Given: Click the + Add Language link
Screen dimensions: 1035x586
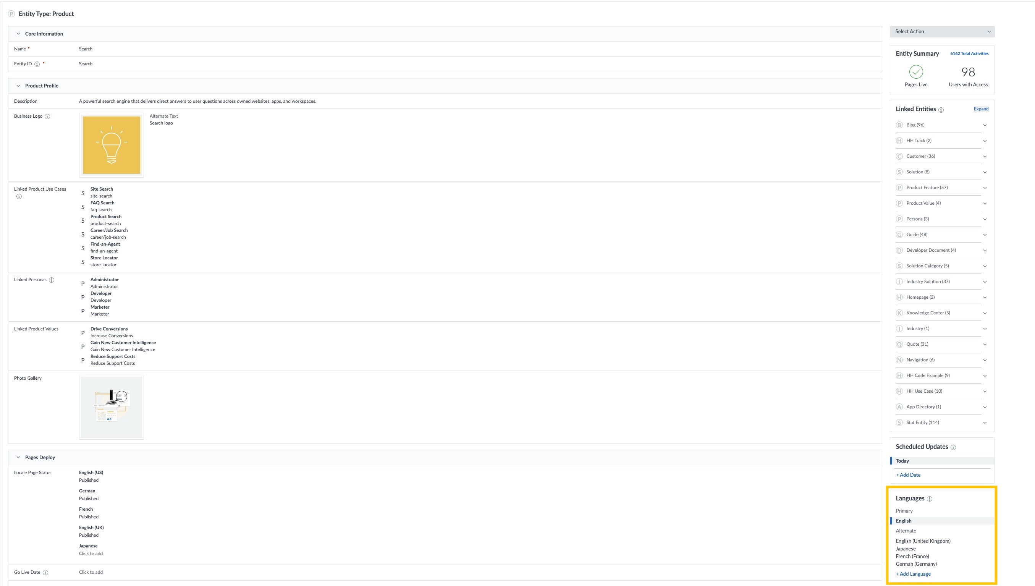Looking at the screenshot, I should pyautogui.click(x=913, y=574).
